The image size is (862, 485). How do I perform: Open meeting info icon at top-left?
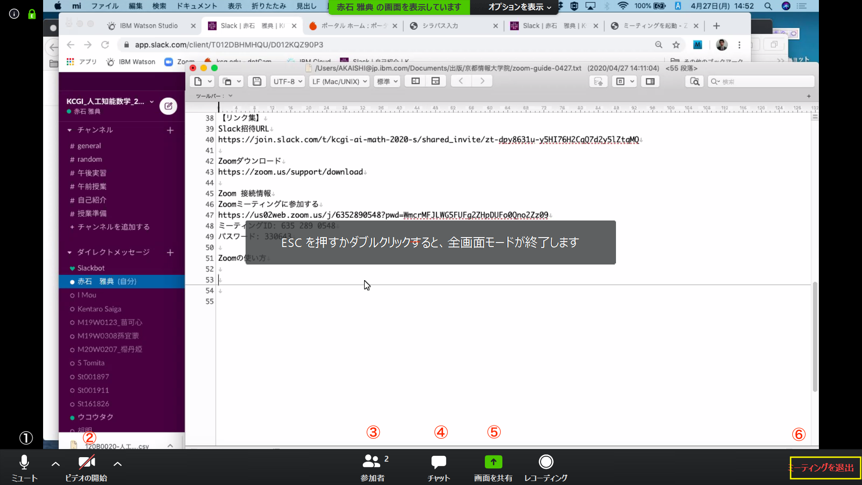pos(14,14)
